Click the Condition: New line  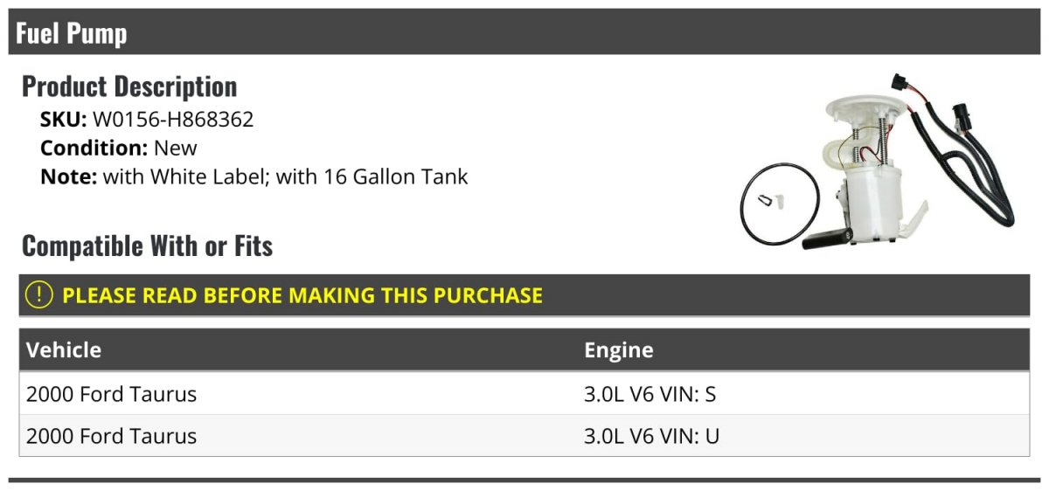pyautogui.click(x=119, y=148)
